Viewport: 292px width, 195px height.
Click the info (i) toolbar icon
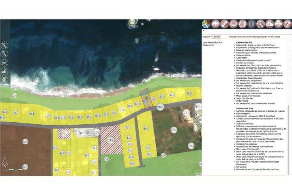pyautogui.click(x=251, y=24)
